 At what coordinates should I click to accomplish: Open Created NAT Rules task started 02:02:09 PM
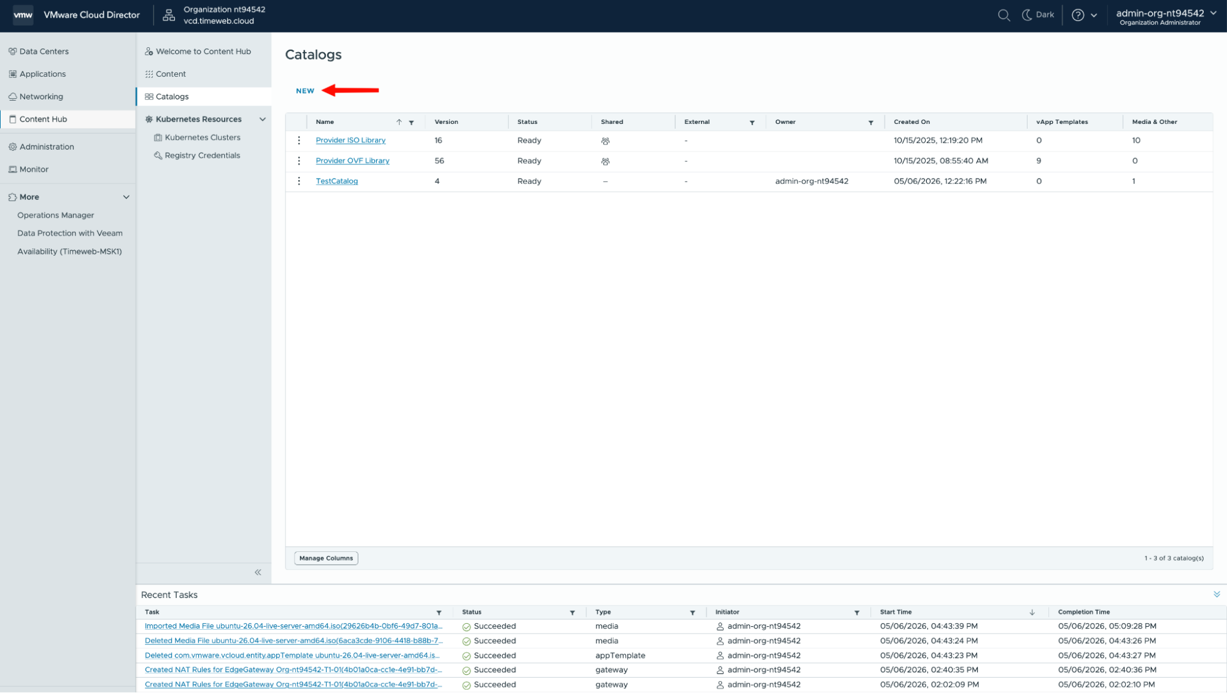[293, 685]
